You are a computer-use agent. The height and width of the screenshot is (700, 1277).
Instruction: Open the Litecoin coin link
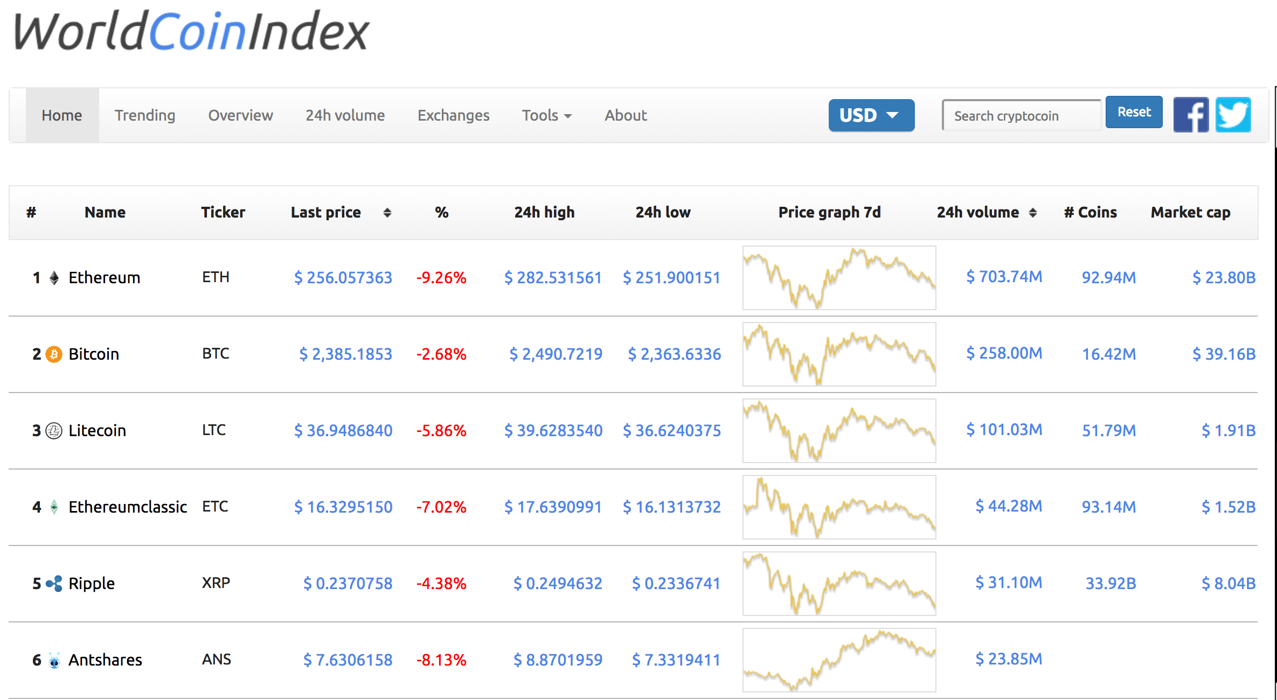click(98, 431)
